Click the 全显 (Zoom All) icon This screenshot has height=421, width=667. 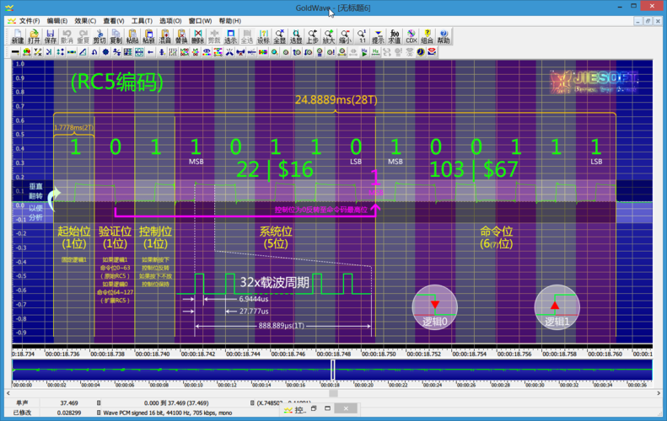tap(279, 36)
